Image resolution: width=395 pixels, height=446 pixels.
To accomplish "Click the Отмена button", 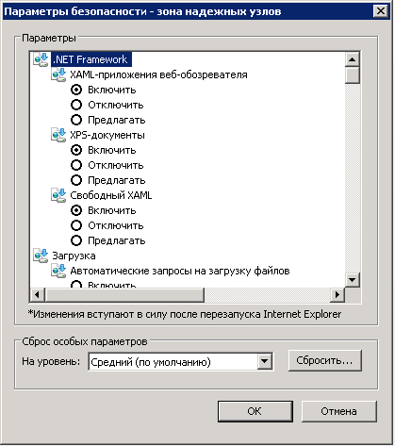I will point(339,411).
